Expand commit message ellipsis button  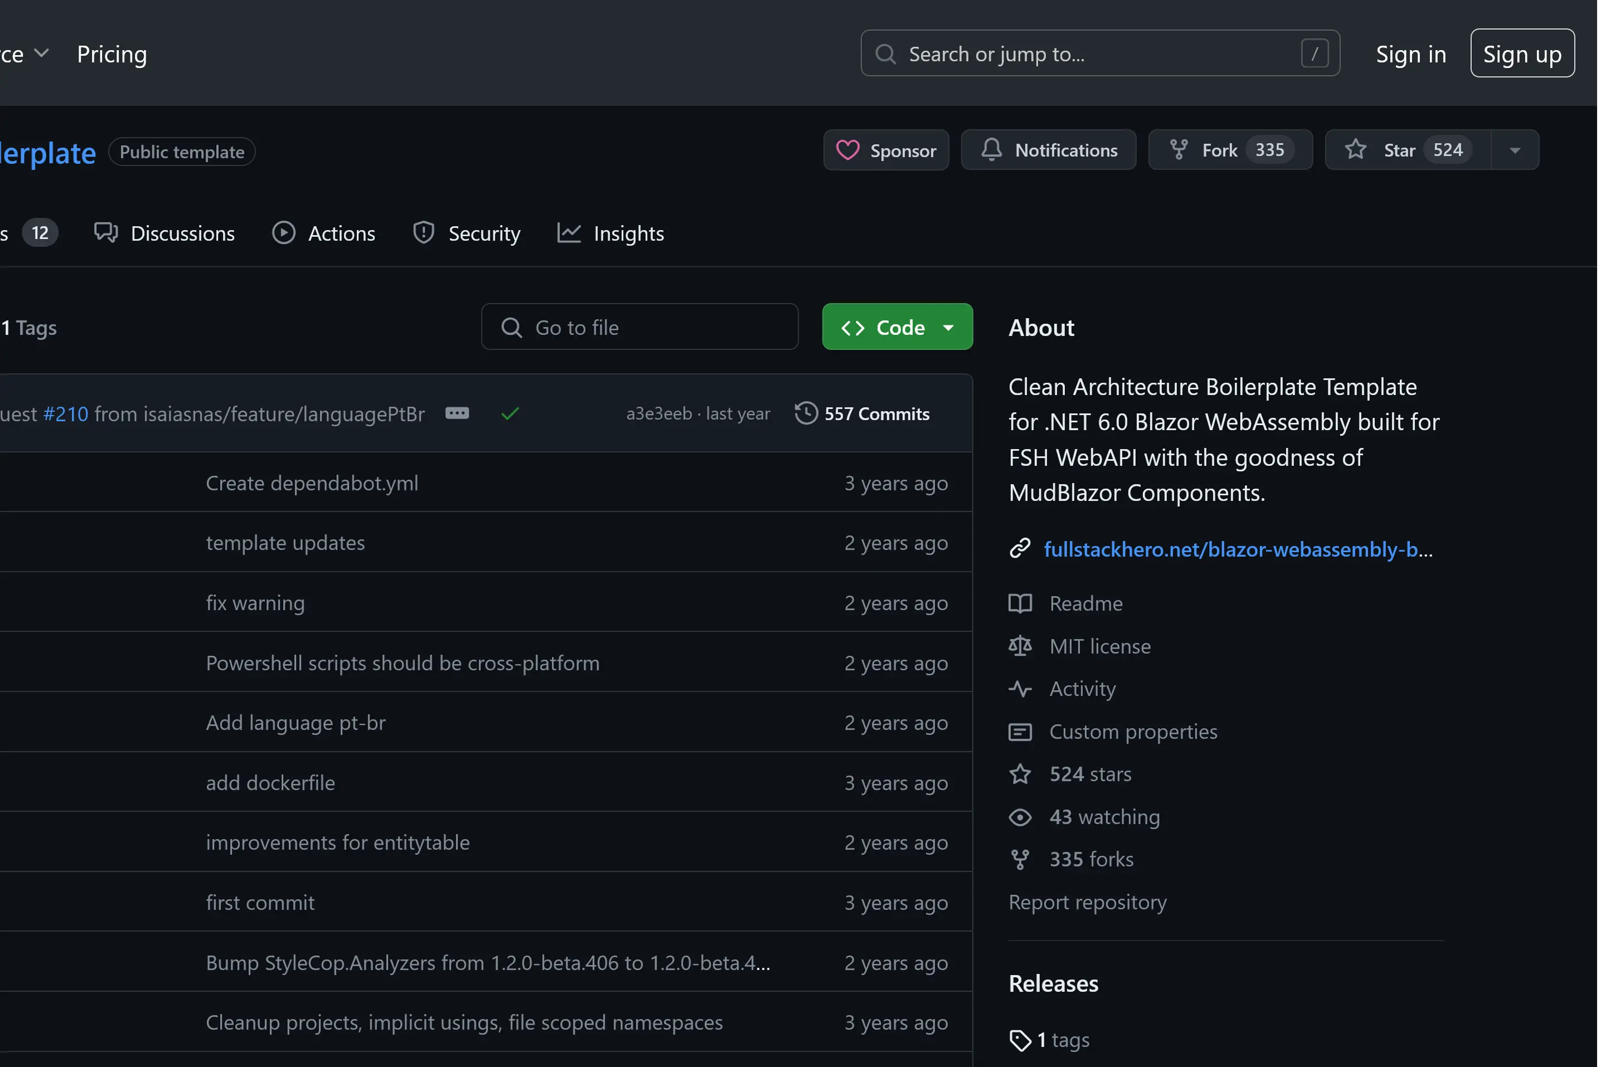tap(456, 414)
